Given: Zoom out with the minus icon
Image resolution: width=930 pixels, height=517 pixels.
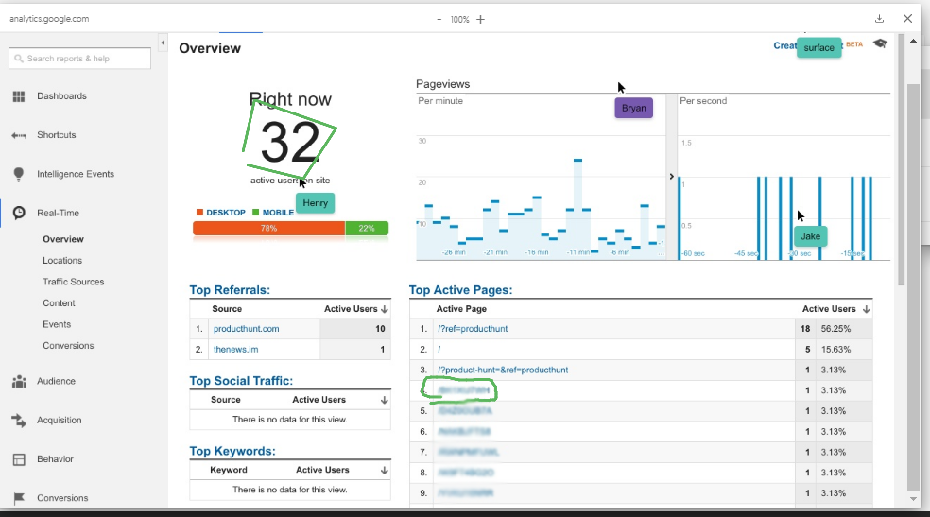Looking at the screenshot, I should pyautogui.click(x=439, y=20).
